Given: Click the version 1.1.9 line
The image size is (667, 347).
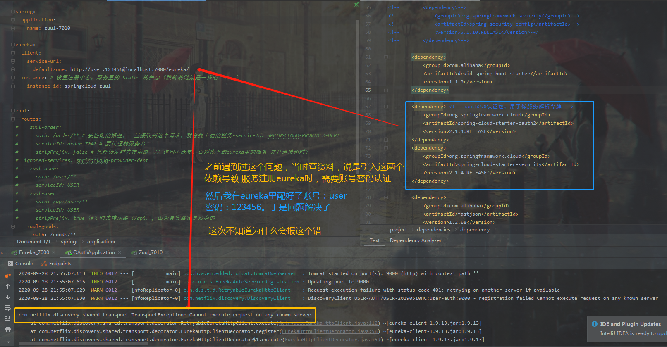Looking at the screenshot, I should click(x=458, y=82).
